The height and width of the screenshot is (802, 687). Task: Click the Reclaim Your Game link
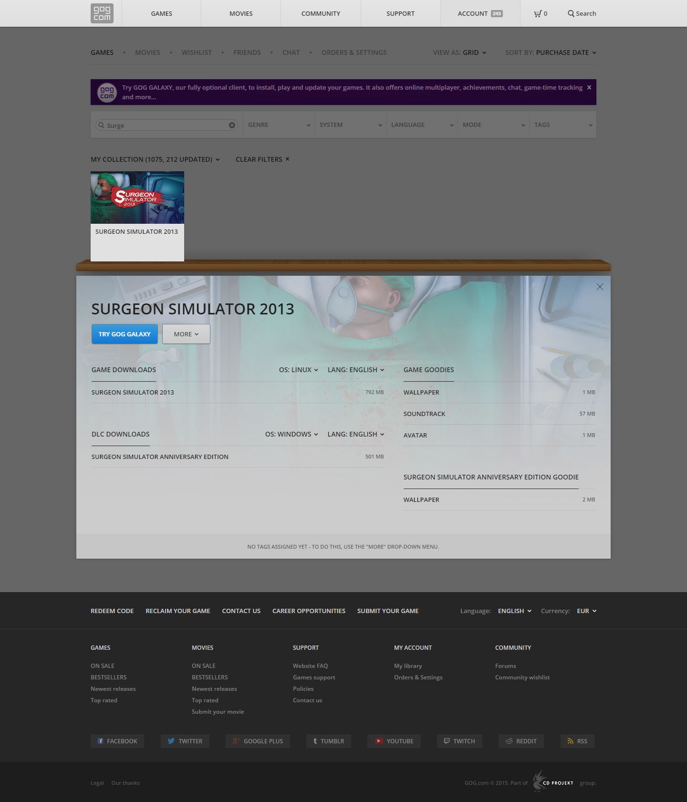(178, 611)
